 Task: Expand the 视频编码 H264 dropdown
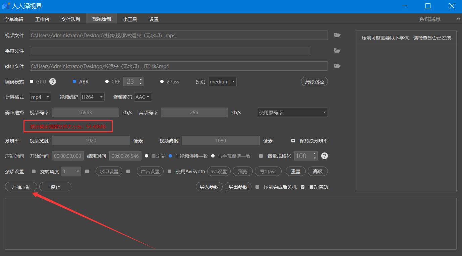pyautogui.click(x=93, y=97)
